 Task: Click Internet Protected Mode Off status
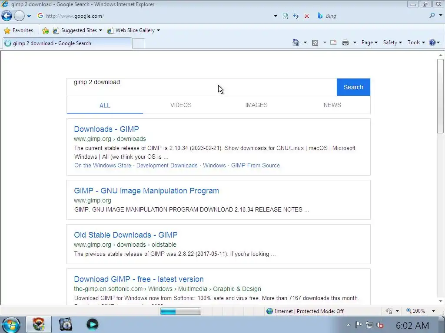coord(305,311)
